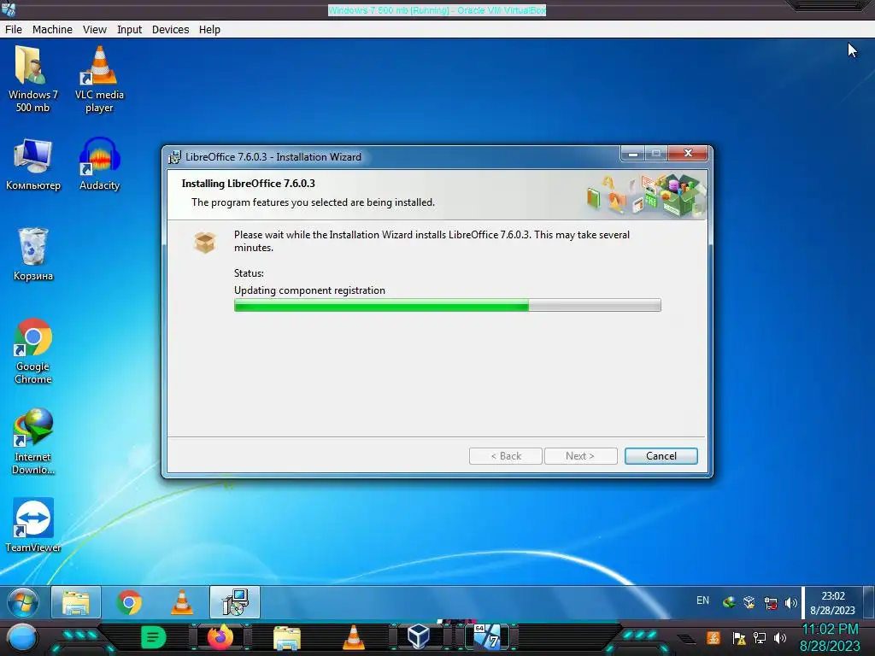Click the IDM icon in guest tray
Screen dimensions: 875x656
[x=729, y=602]
